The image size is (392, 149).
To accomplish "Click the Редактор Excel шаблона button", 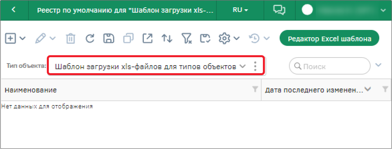I will pos(329,39).
